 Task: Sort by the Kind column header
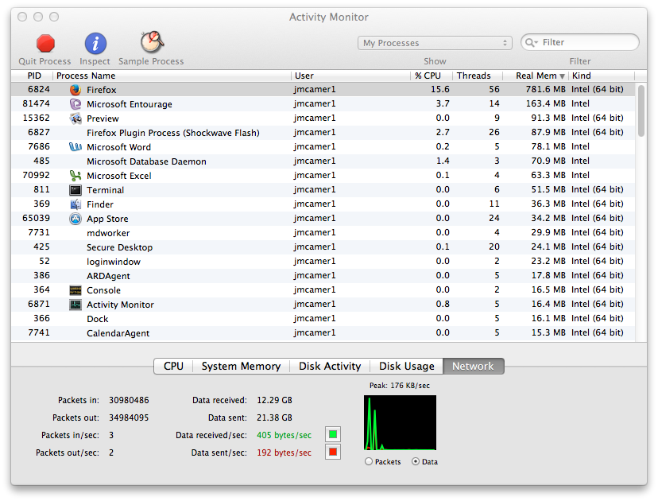[x=602, y=76]
